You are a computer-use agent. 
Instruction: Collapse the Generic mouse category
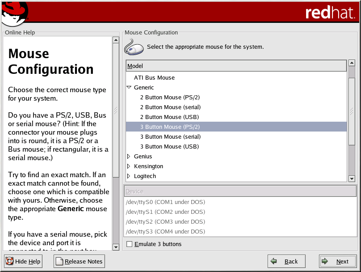129,88
